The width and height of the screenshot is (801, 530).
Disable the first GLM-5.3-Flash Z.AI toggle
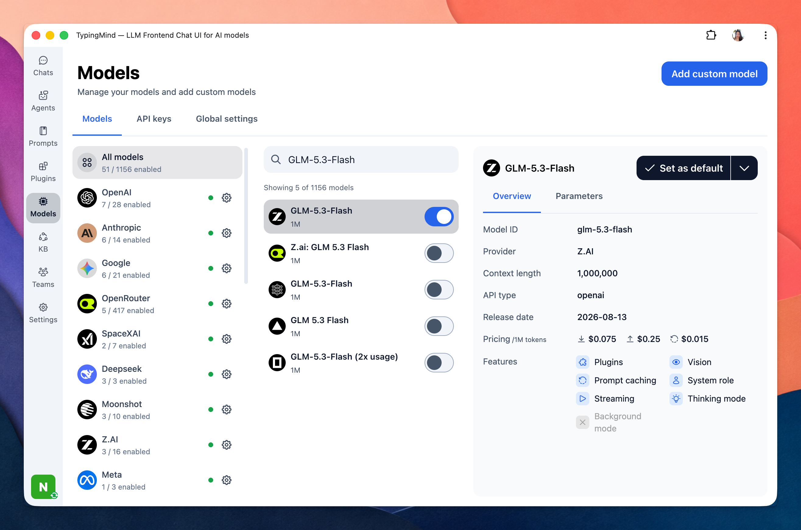(x=439, y=217)
